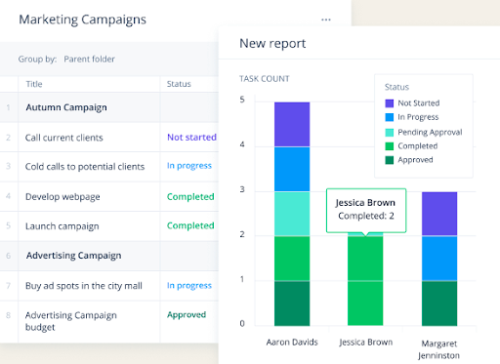The image size is (500, 364).
Task: Click the Pending Approval legend swatch
Action: click(x=390, y=133)
